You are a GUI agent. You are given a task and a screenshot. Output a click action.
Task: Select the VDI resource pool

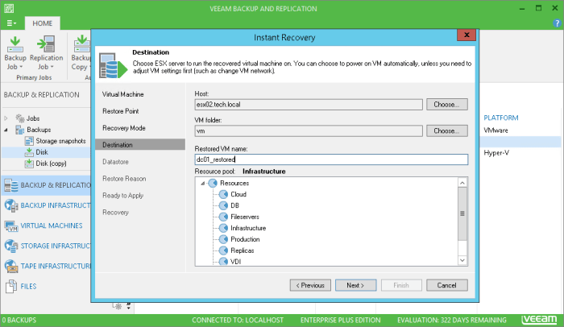tap(230, 262)
